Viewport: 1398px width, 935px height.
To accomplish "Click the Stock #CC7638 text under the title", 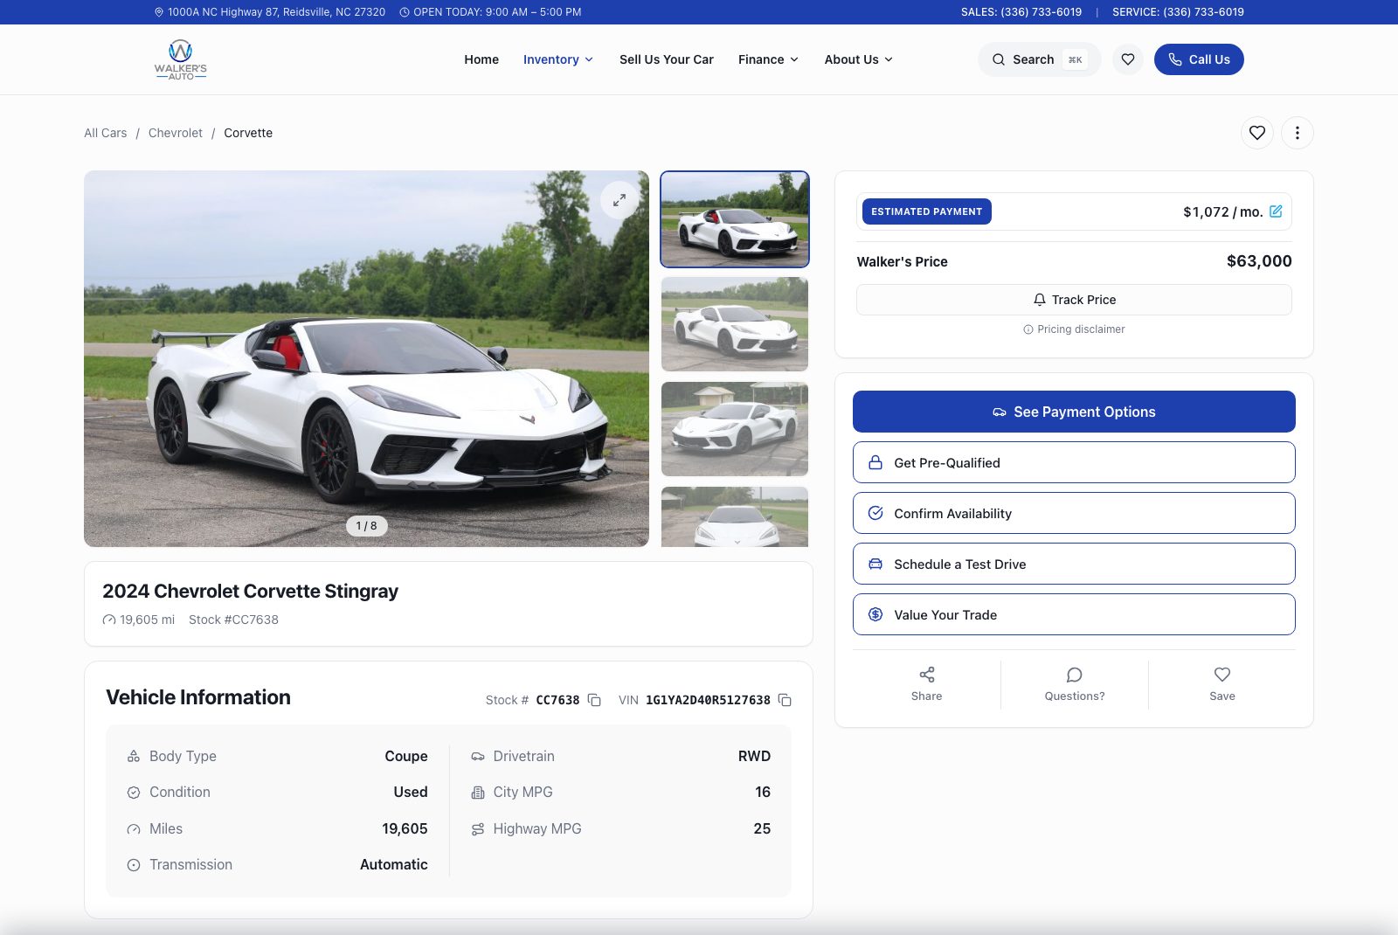I will click(233, 620).
